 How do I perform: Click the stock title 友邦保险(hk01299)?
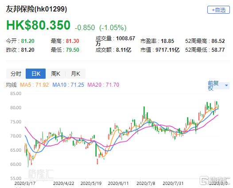point(36,9)
